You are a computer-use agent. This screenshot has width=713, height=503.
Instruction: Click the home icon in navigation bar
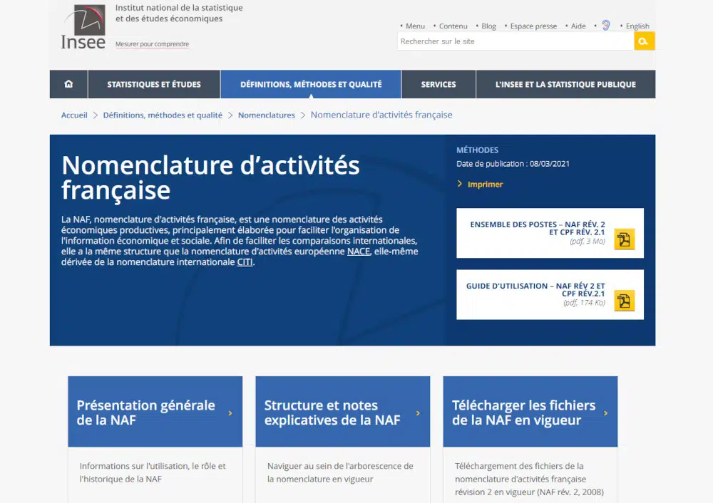pos(68,84)
